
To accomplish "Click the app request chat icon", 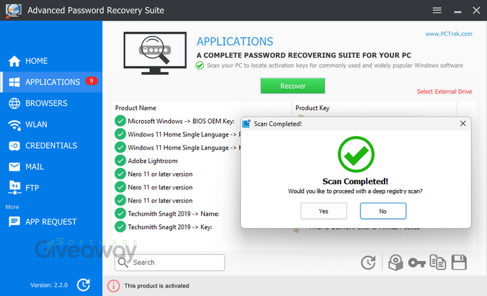I will pyautogui.click(x=15, y=222).
